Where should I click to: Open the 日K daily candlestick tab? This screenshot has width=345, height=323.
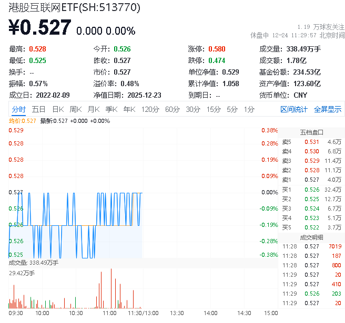[x=58, y=109]
